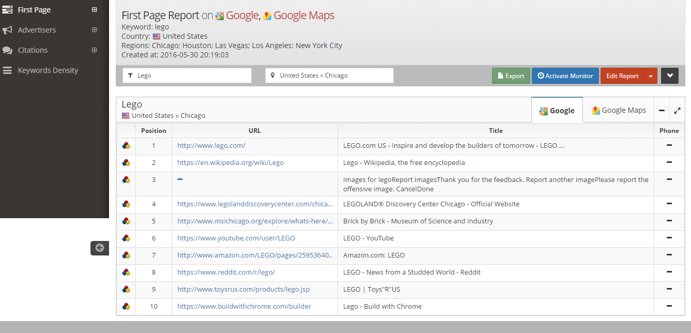Open the toysrus.com lego link
This screenshot has width=691, height=333.
pos(243,289)
